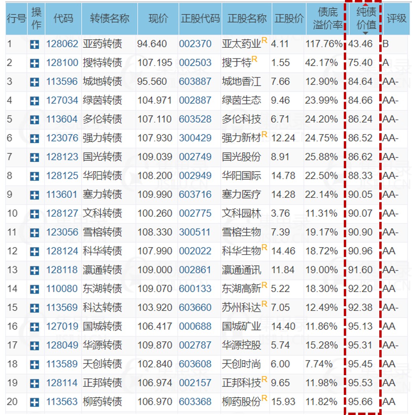Click the 操作 column header
Screen dimensions: 412x415
pos(36,19)
